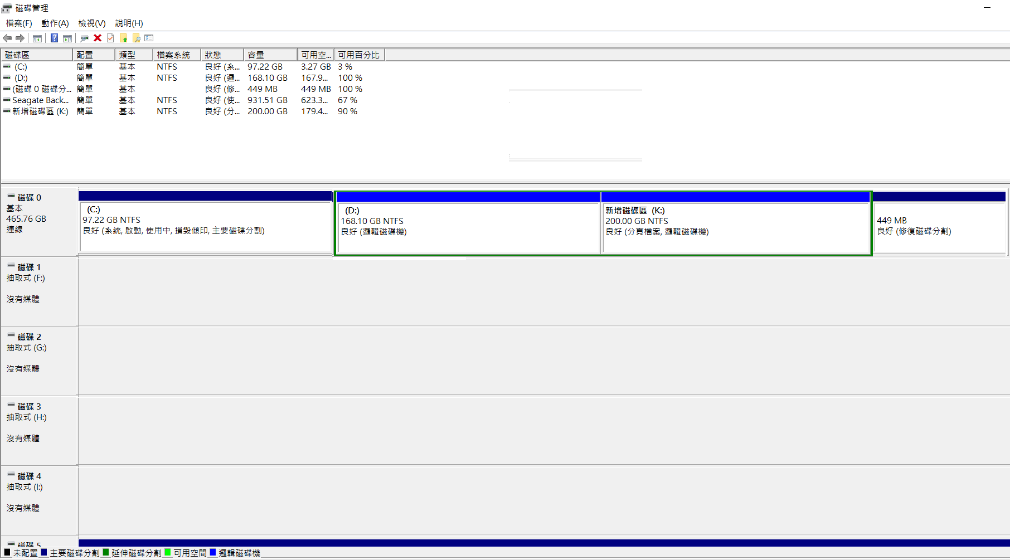Click the drive icon beside 磁碟 1
The image size is (1010, 560).
(11, 266)
